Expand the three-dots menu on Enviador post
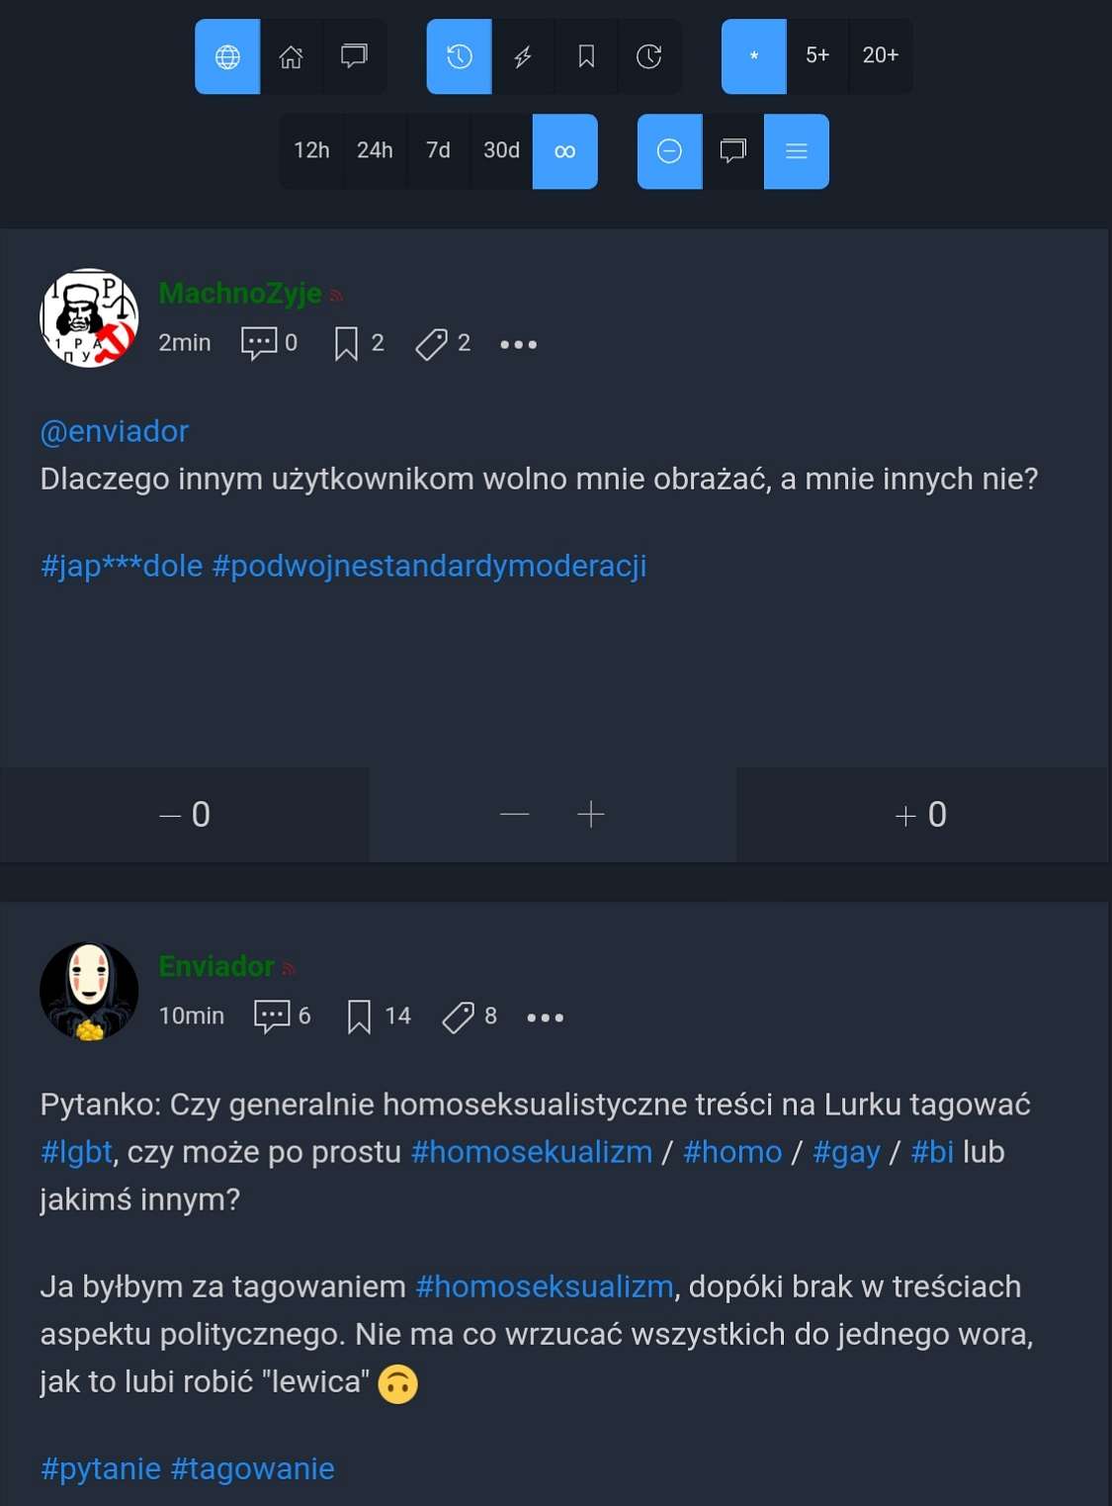This screenshot has width=1112, height=1506. [545, 1018]
